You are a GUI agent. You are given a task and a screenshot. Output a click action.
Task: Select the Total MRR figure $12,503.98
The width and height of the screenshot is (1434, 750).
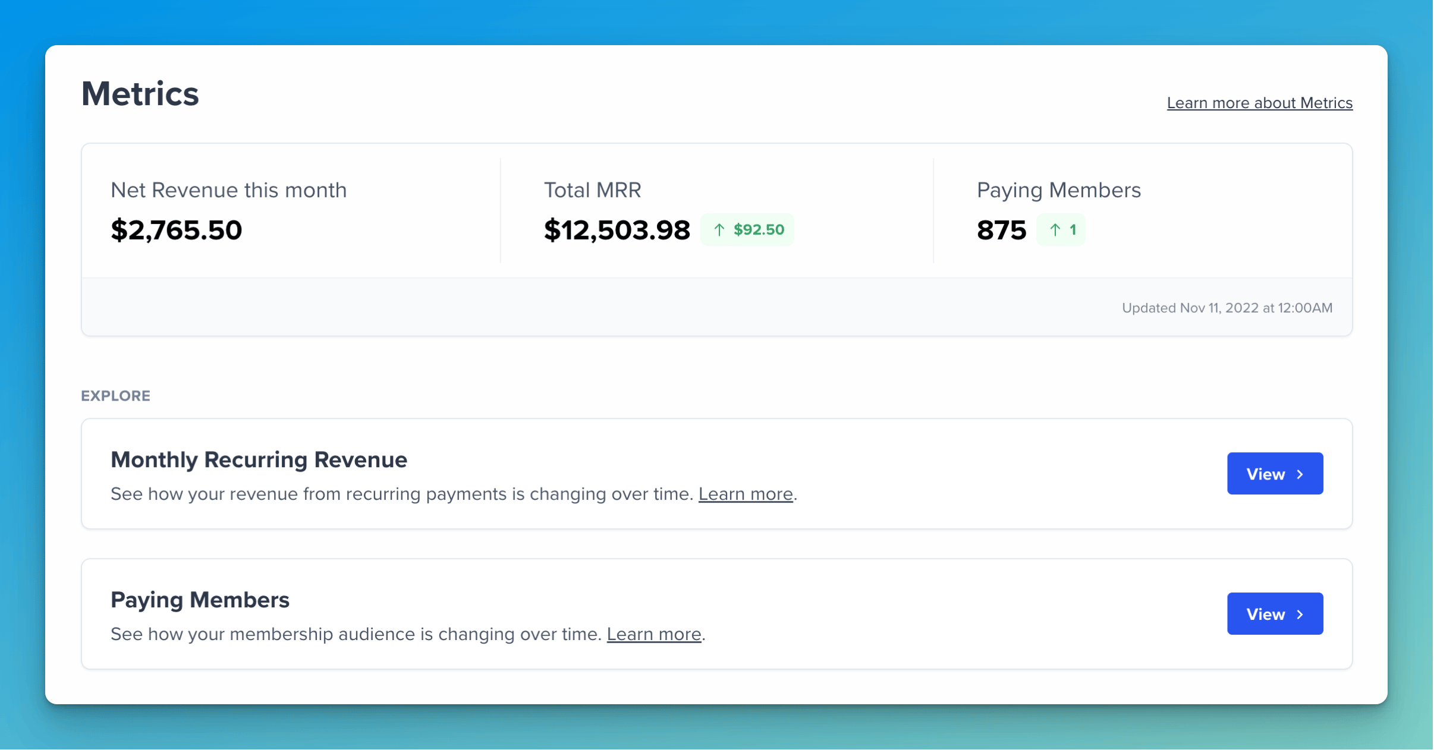tap(617, 231)
